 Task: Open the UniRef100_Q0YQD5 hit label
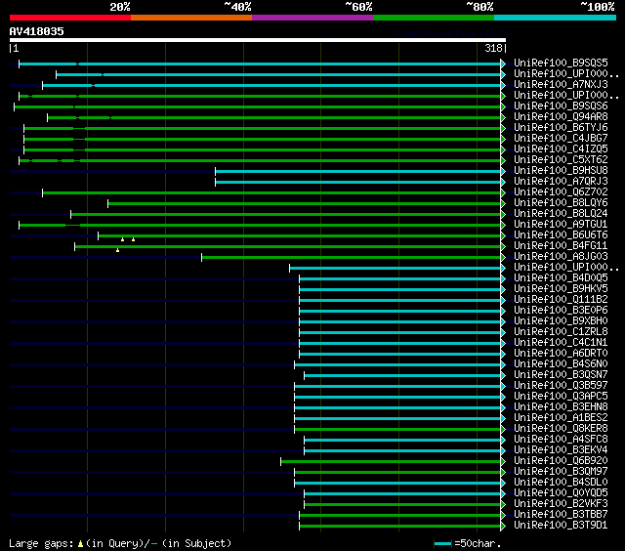pyautogui.click(x=561, y=493)
